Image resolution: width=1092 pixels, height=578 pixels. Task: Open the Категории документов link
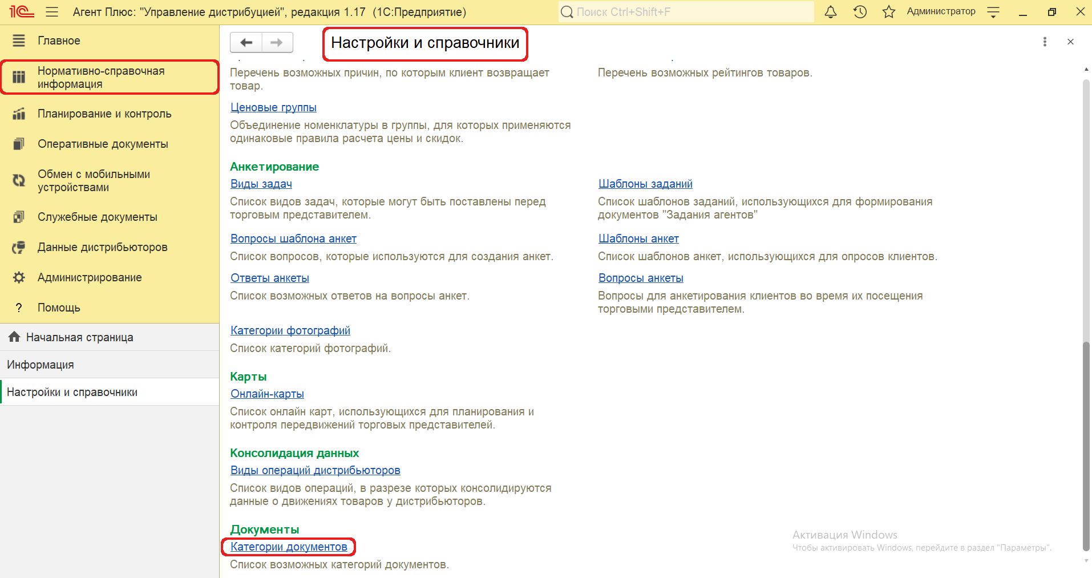(x=289, y=547)
